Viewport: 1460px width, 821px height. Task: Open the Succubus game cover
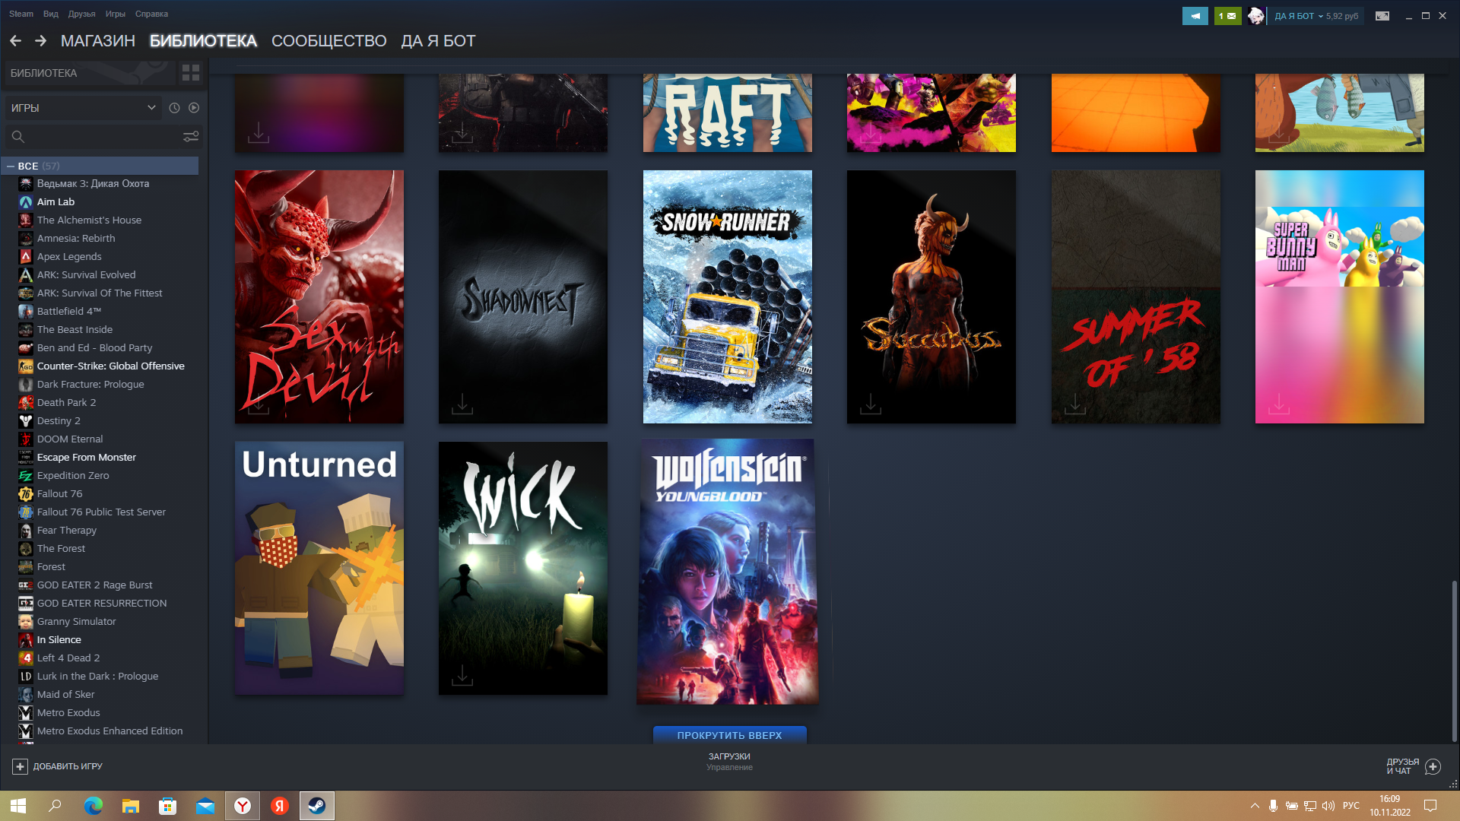[932, 296]
